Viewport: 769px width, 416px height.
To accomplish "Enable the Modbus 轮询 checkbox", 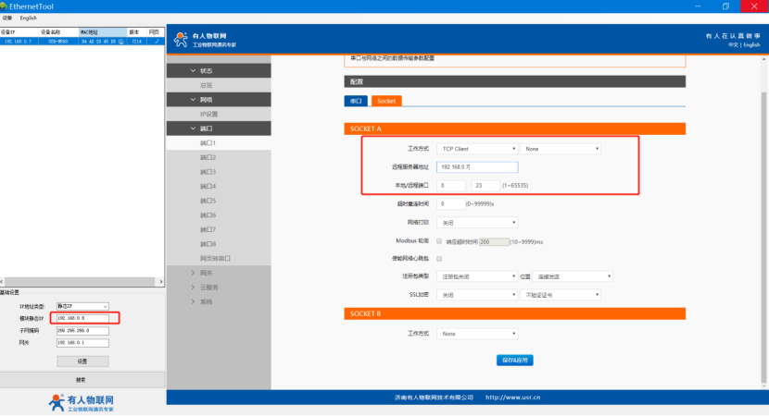I will [x=439, y=240].
